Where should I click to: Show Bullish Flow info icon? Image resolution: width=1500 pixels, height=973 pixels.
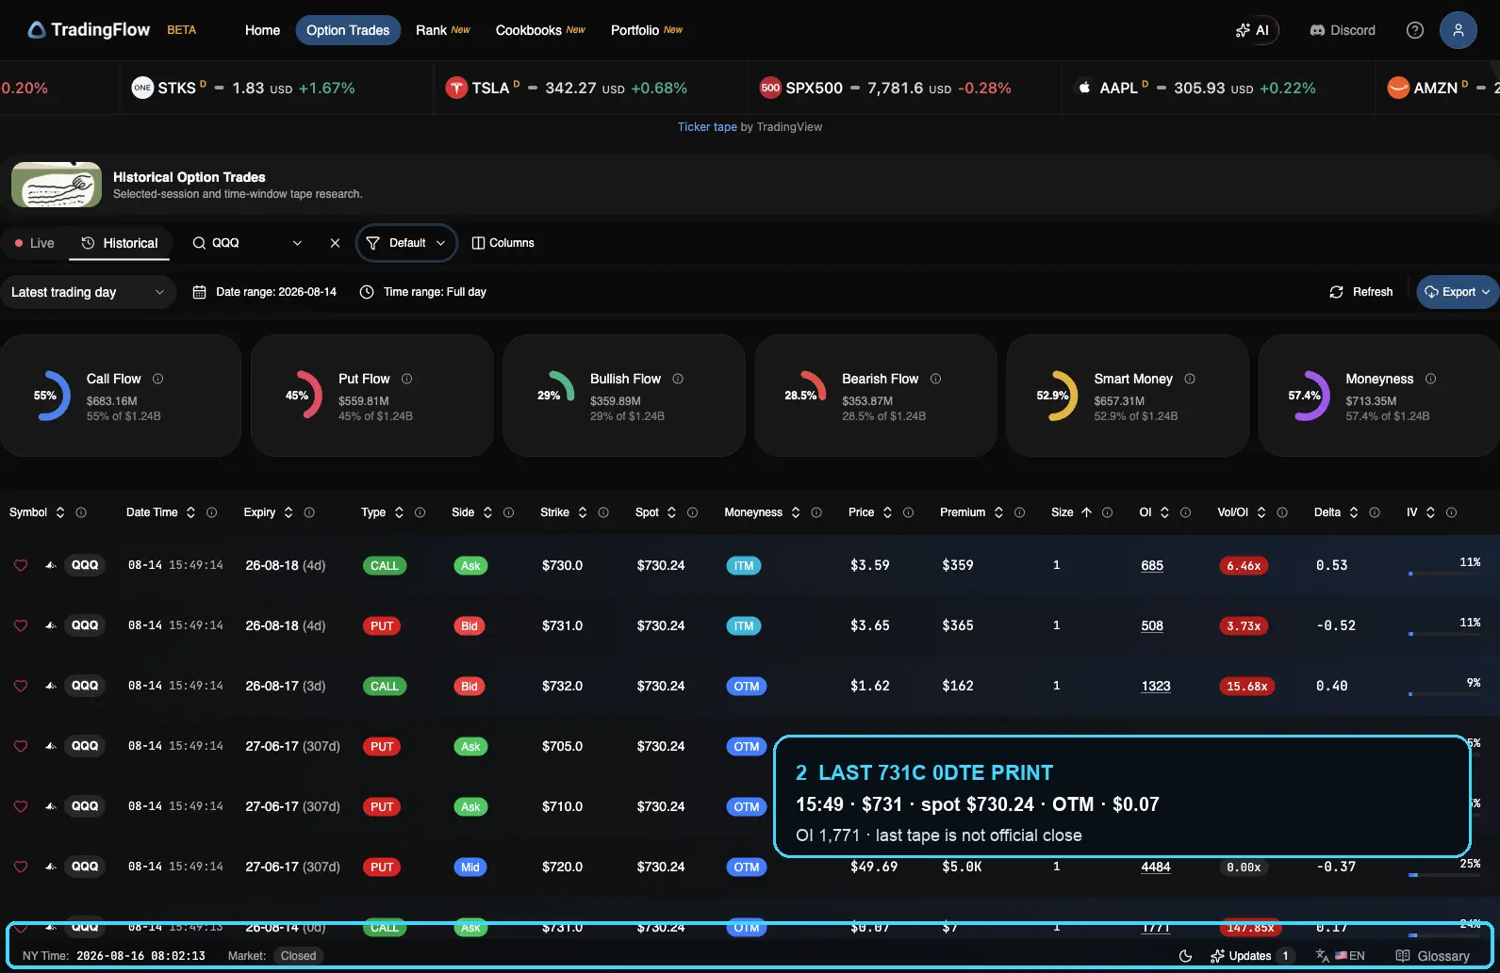pos(678,379)
